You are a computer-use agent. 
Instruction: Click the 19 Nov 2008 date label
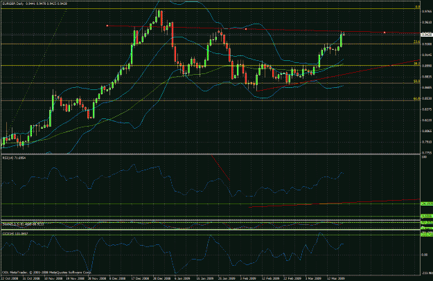click(75, 278)
